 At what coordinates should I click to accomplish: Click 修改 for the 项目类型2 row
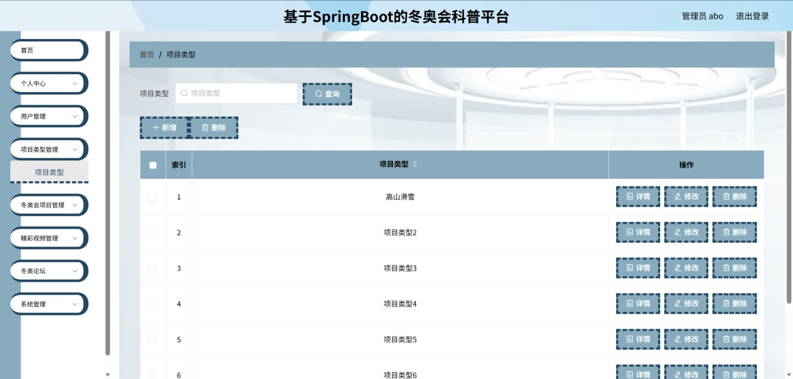pyautogui.click(x=686, y=232)
